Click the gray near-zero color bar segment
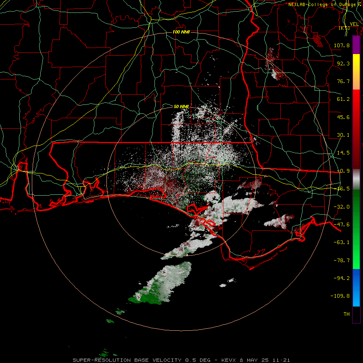Screen dimensions: 363x363 [356, 179]
